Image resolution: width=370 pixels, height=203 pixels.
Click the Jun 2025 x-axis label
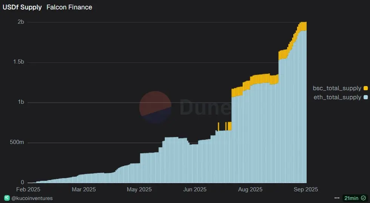[195, 189]
